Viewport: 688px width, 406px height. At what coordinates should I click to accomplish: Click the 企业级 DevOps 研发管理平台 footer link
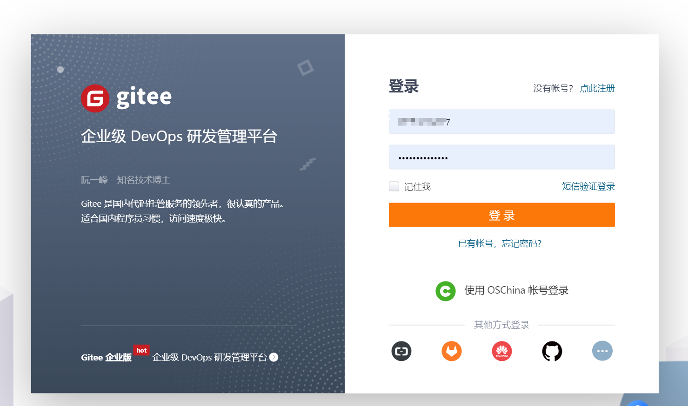[x=210, y=357]
